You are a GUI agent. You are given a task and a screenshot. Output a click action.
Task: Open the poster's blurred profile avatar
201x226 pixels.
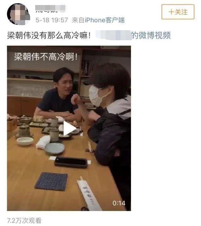point(19,14)
